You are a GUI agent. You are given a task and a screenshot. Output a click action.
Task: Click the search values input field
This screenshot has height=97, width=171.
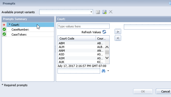point(79,71)
